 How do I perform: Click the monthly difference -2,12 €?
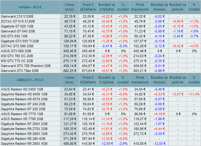tap(159, 46)
